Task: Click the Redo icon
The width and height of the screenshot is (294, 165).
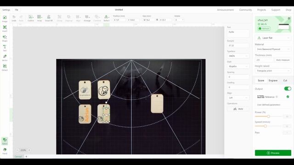Action: click(21, 18)
